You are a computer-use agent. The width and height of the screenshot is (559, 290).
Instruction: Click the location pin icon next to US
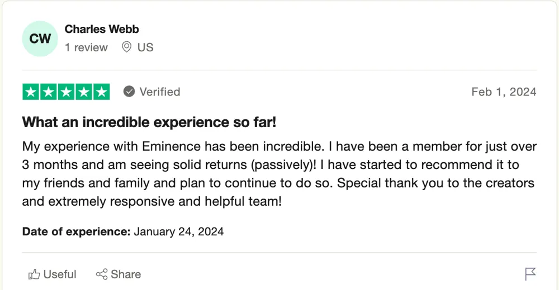tap(126, 47)
